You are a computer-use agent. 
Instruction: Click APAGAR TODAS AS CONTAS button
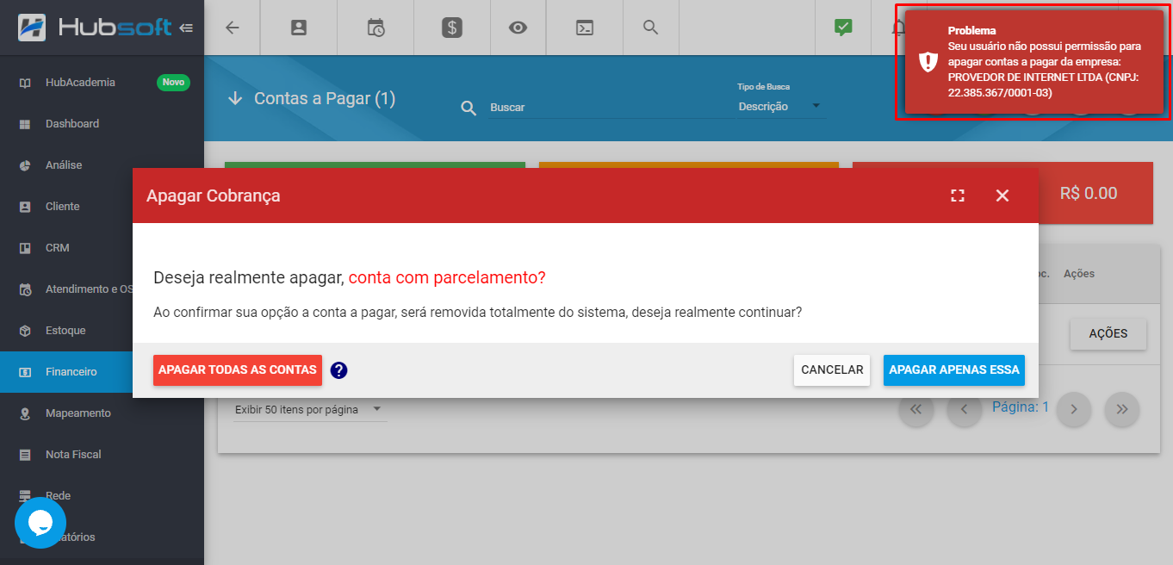238,369
